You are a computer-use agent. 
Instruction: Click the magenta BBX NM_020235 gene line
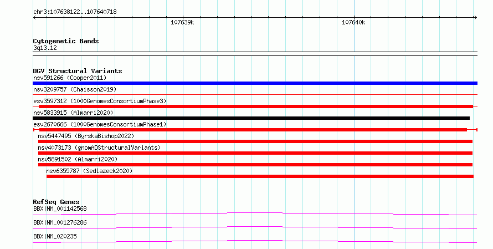(x=255, y=241)
